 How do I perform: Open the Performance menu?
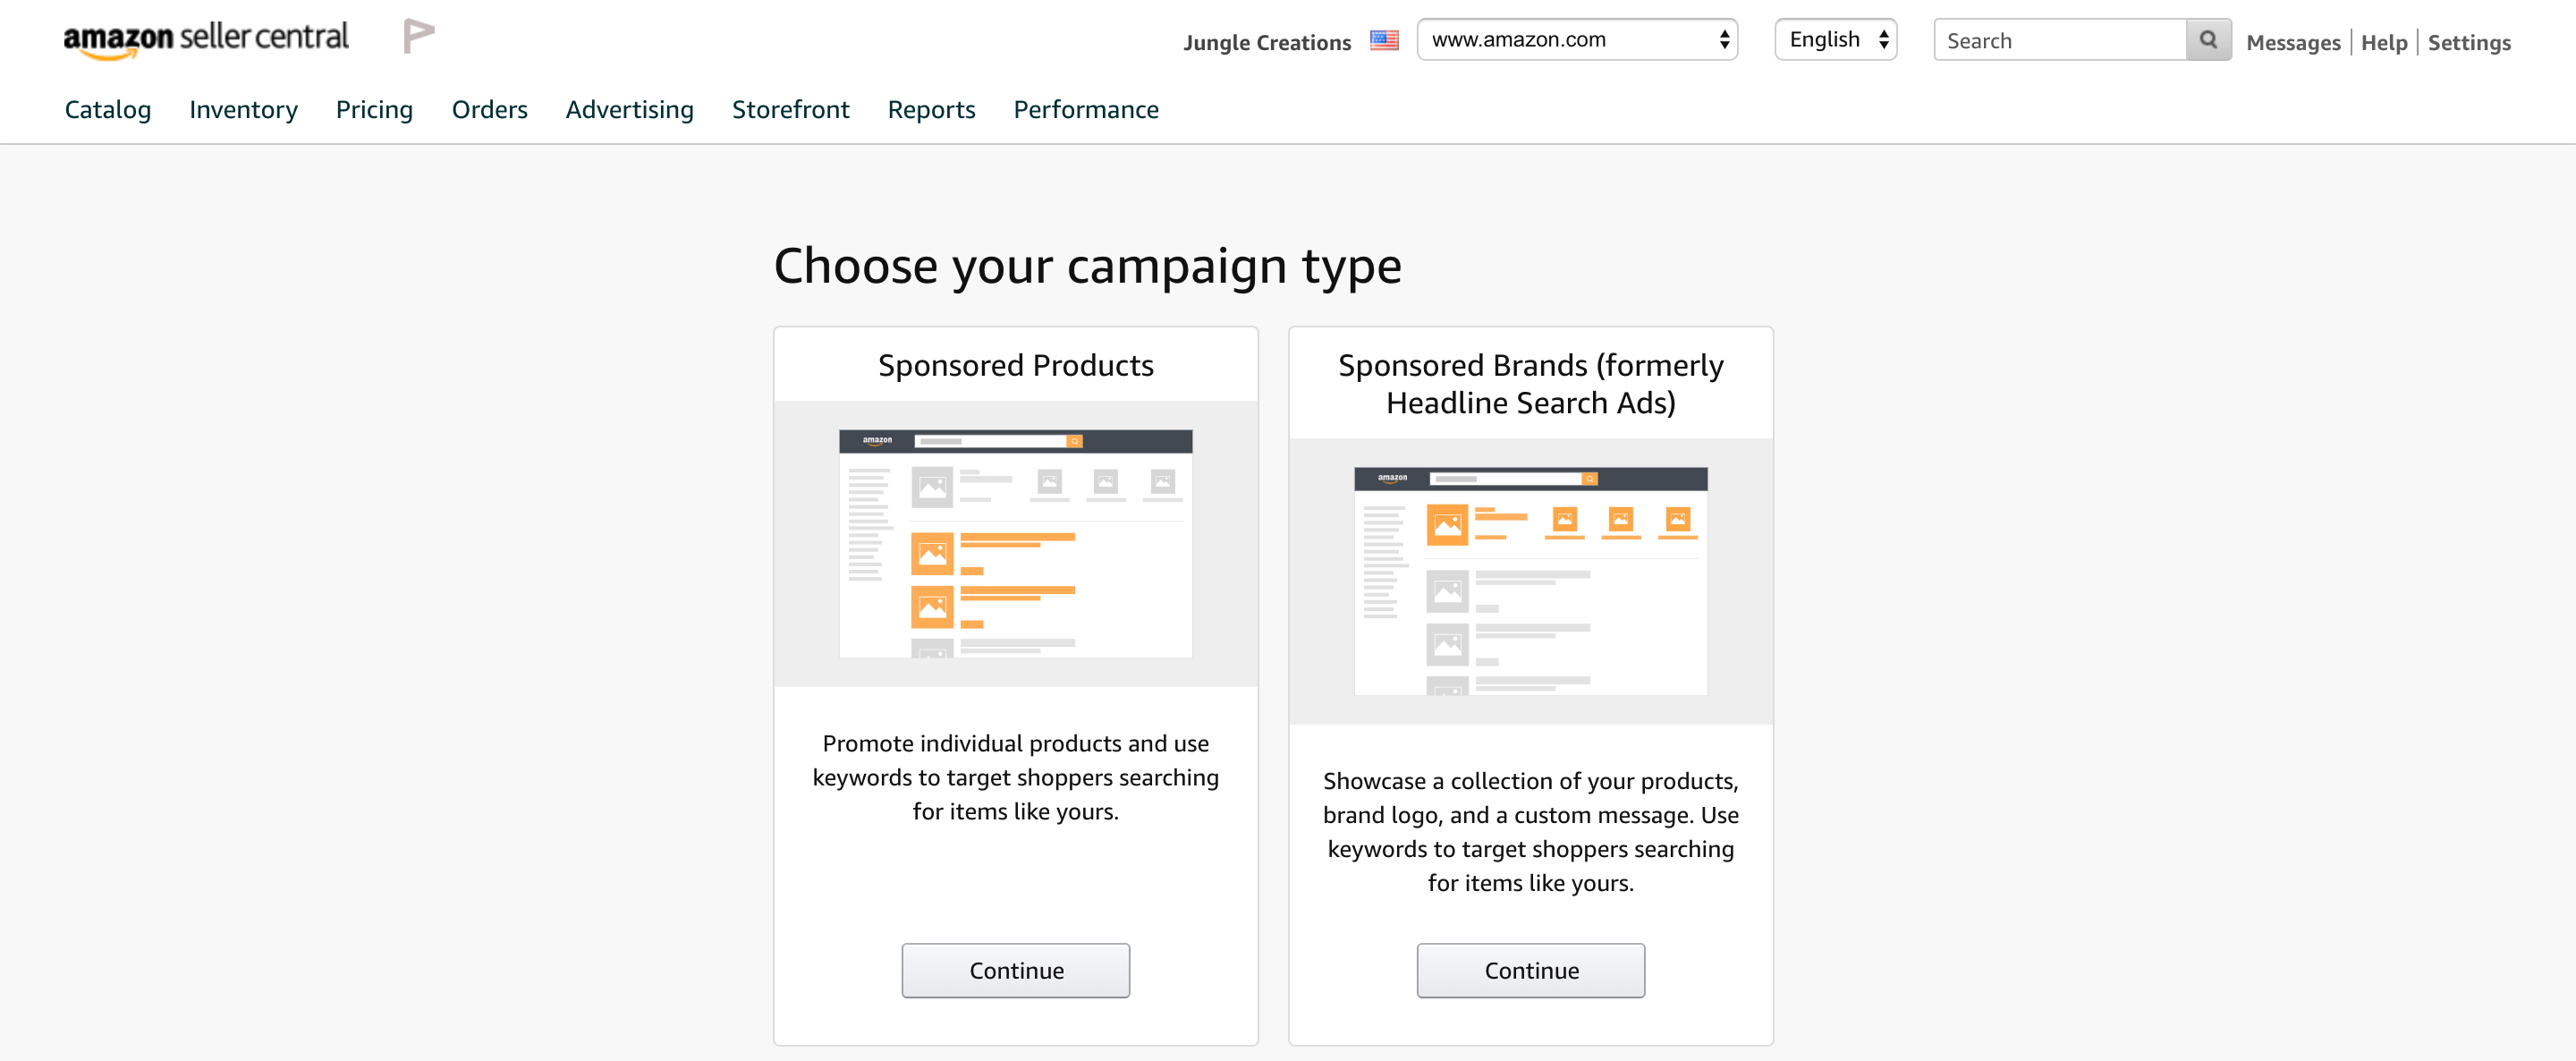point(1086,110)
